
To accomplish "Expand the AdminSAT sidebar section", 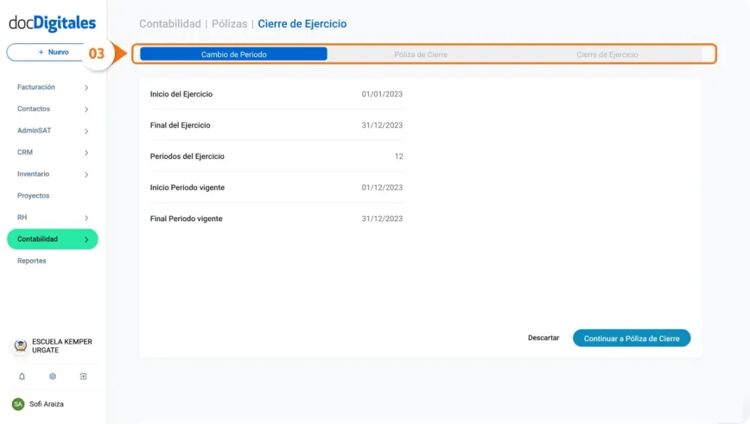I will point(34,130).
